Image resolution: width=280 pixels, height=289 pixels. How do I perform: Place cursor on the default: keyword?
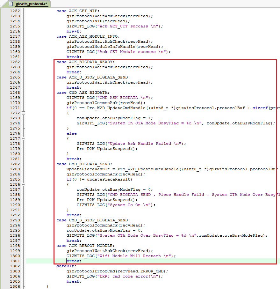66,266
